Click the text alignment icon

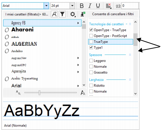point(108,6)
